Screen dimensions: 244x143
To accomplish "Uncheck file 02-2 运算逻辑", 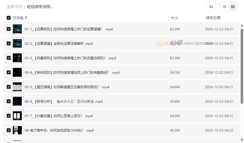I will [x=9, y=43].
